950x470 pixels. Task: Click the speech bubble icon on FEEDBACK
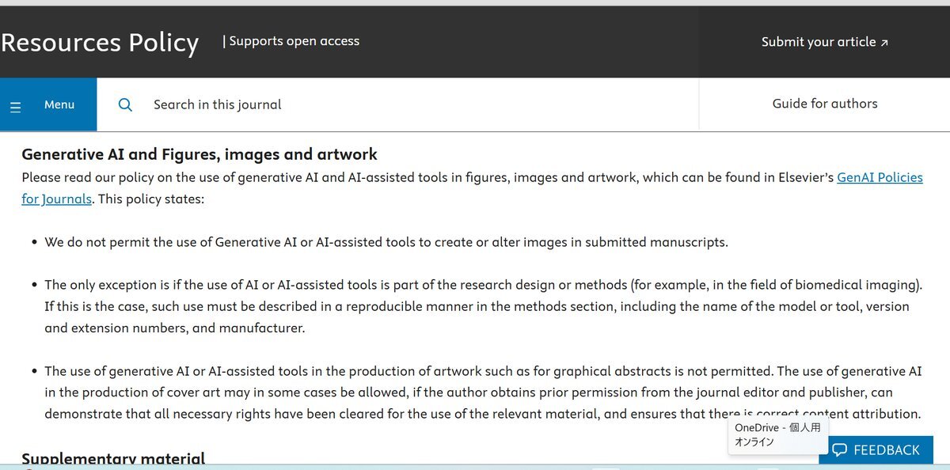pos(839,450)
